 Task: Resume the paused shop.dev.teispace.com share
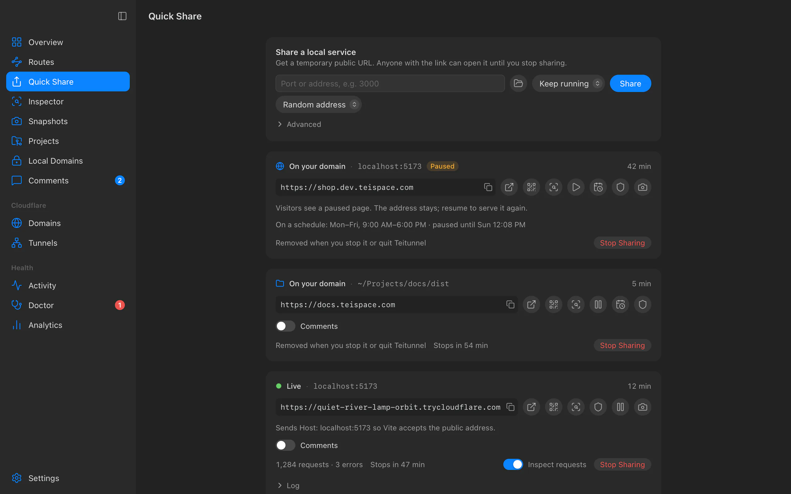tap(576, 187)
